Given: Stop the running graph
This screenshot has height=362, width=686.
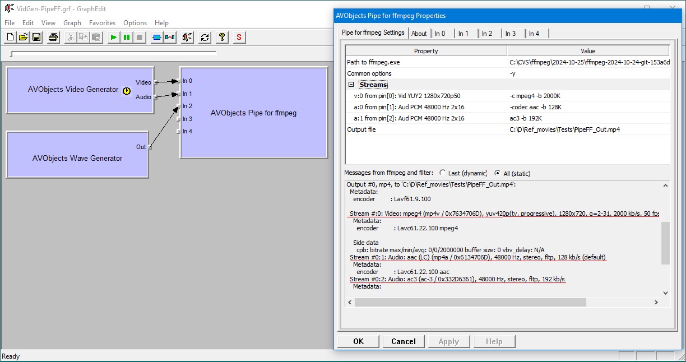Looking at the screenshot, I should click(x=138, y=37).
